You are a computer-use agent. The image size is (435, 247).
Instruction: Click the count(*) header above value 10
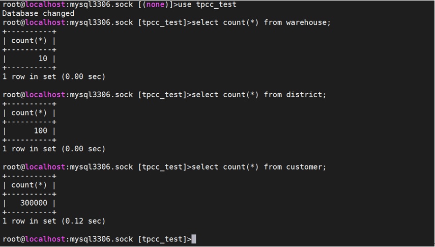coord(30,41)
